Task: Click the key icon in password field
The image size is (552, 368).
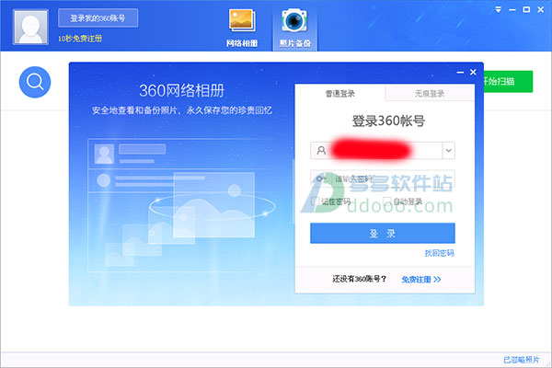Action: click(x=321, y=178)
